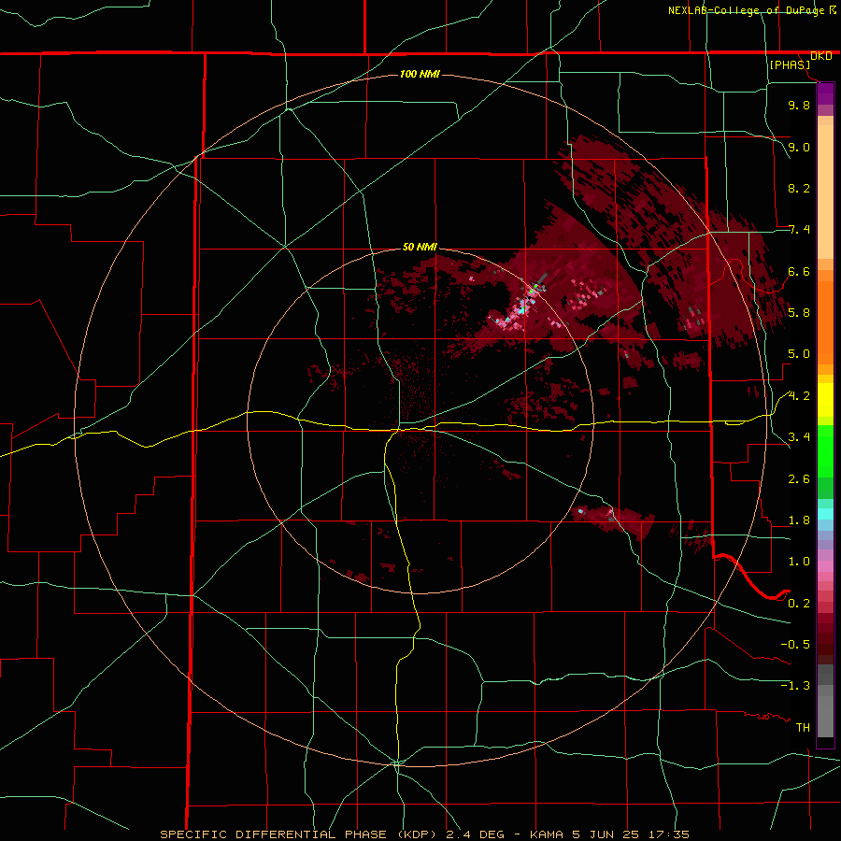Click the dark maroon color bar segment near -0.5
The height and width of the screenshot is (841, 841).
[825, 638]
